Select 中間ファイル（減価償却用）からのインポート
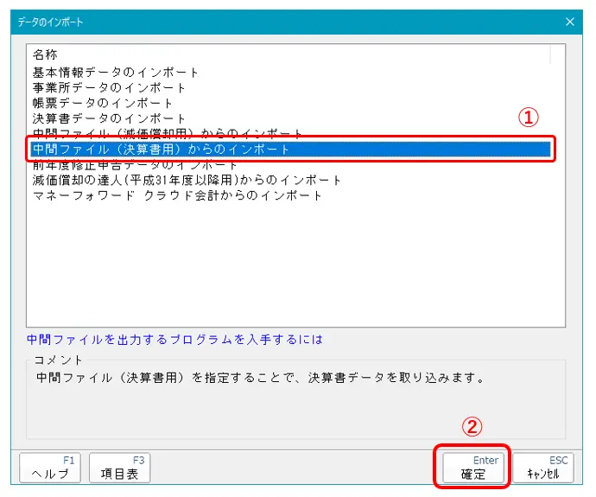The height and width of the screenshot is (497, 596). tap(168, 134)
